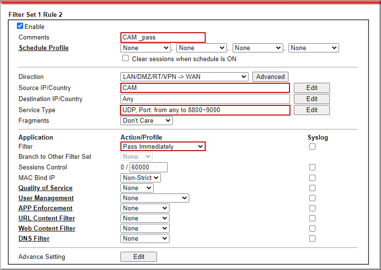381x270 pixels.
Task: Open the Schedule Profile link
Action: (x=43, y=48)
